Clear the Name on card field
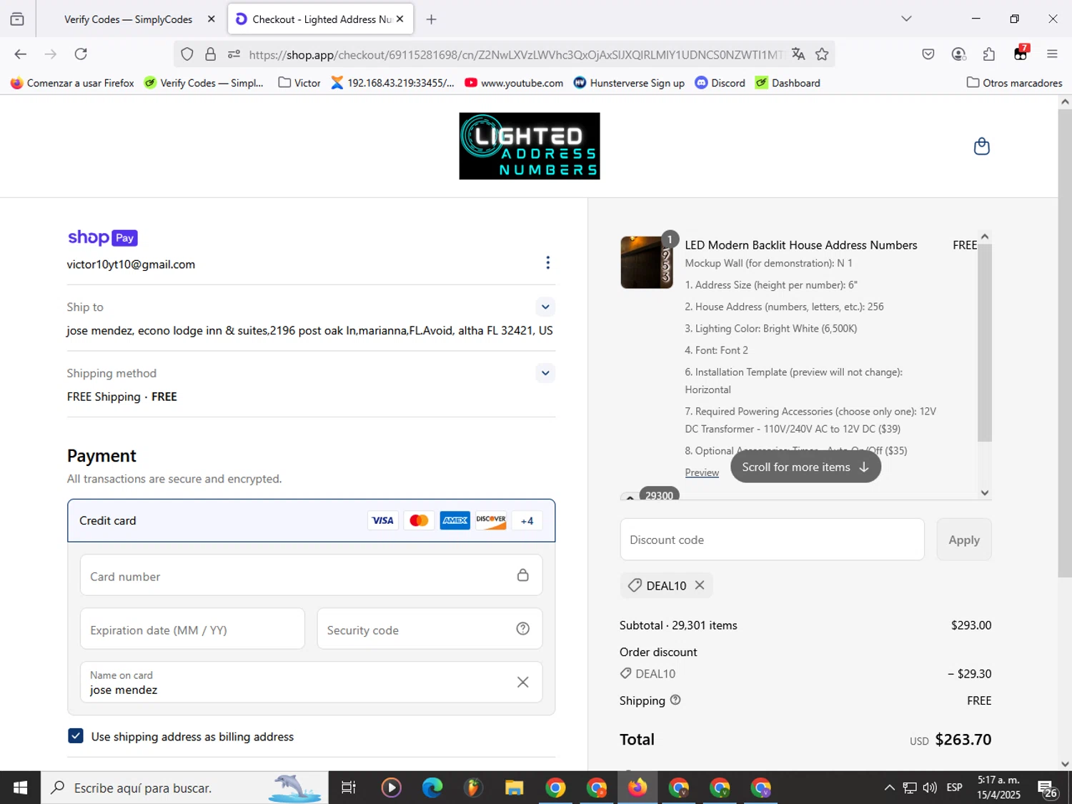The image size is (1072, 804). point(523,683)
